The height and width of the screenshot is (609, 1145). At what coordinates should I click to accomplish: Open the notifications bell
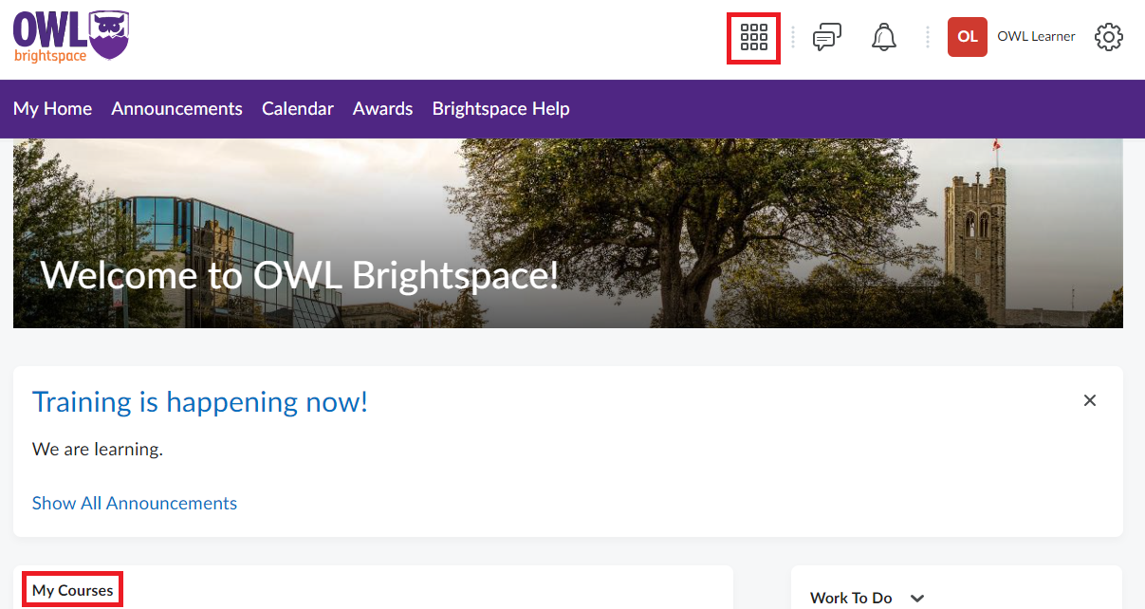click(x=883, y=38)
